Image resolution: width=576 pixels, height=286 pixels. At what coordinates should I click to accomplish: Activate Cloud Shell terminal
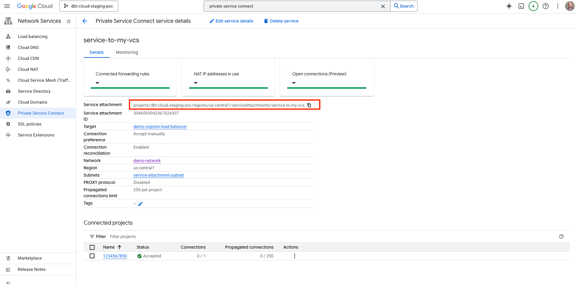coord(521,6)
